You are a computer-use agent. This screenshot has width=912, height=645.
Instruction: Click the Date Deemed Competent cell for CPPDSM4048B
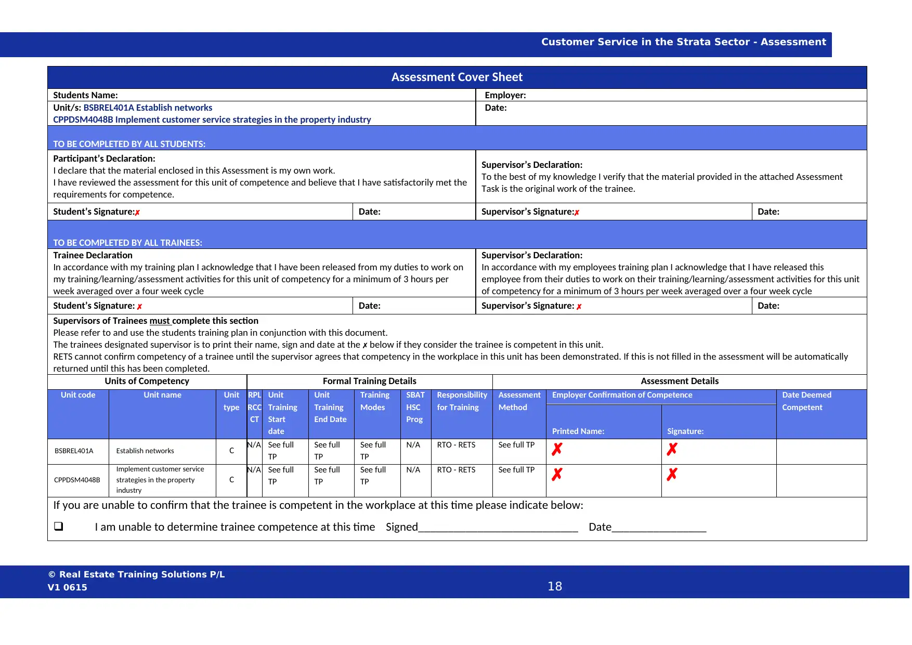click(822, 481)
